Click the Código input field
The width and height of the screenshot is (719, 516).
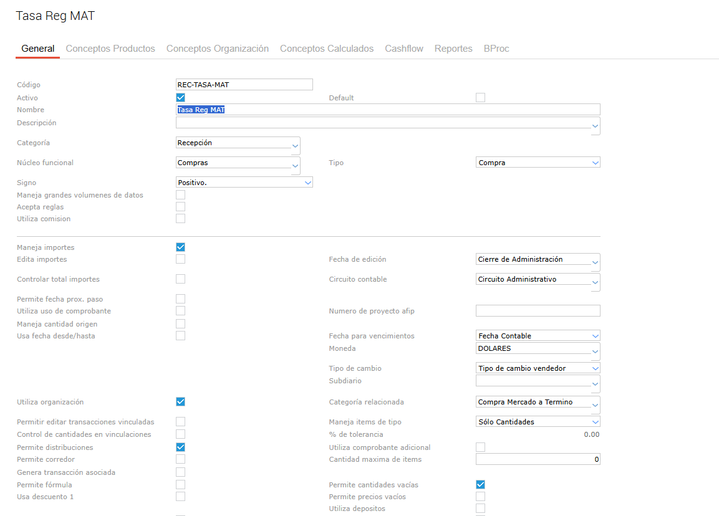click(x=244, y=85)
